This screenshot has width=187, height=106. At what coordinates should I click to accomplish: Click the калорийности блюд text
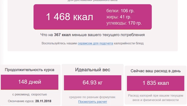click(129, 43)
